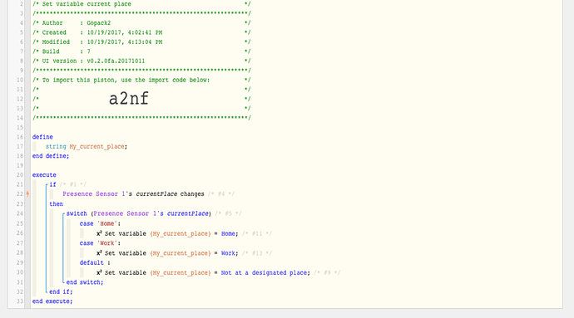Click the lightning bolt icon beside line 22
The width and height of the screenshot is (574, 318).
[x=27, y=194]
